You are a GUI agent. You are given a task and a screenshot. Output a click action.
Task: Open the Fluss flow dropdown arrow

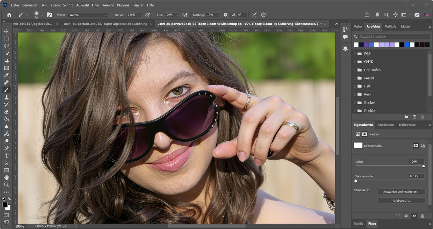pos(177,15)
